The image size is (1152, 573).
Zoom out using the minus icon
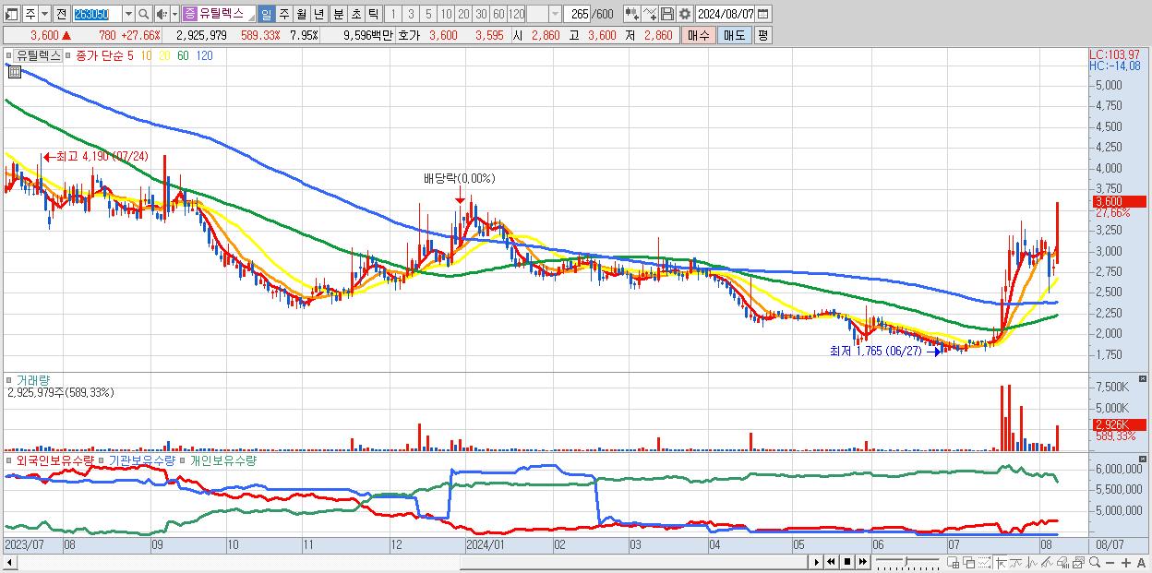tap(1110, 563)
